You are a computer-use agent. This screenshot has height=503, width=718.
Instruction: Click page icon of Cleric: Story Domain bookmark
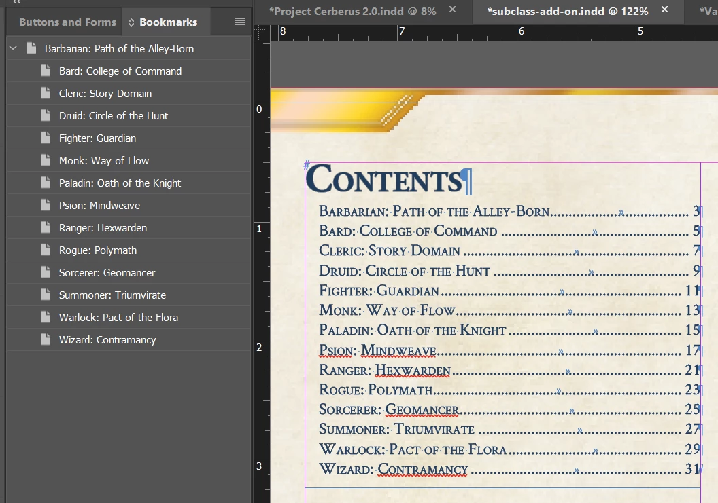[46, 93]
